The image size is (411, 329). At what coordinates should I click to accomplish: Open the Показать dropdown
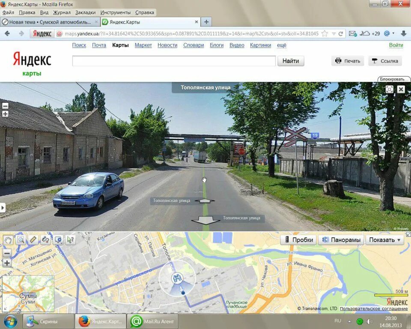[x=384, y=240]
